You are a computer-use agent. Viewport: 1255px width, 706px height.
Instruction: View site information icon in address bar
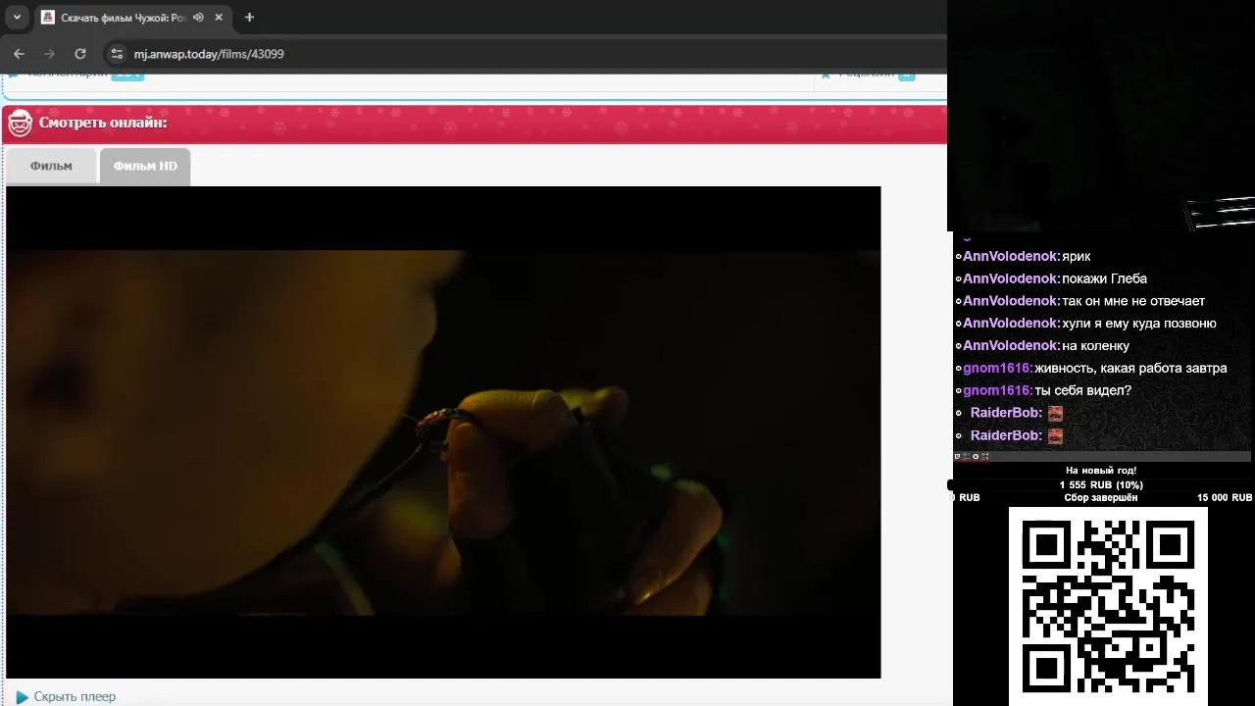[117, 54]
